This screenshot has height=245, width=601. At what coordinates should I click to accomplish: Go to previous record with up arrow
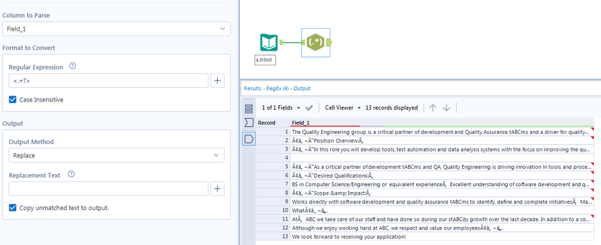(x=433, y=108)
